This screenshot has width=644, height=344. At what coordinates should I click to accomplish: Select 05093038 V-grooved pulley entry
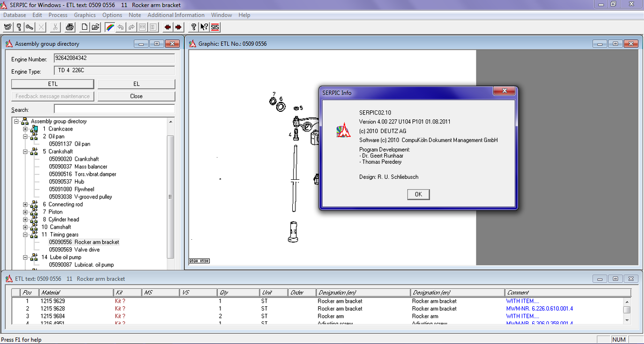click(x=80, y=197)
